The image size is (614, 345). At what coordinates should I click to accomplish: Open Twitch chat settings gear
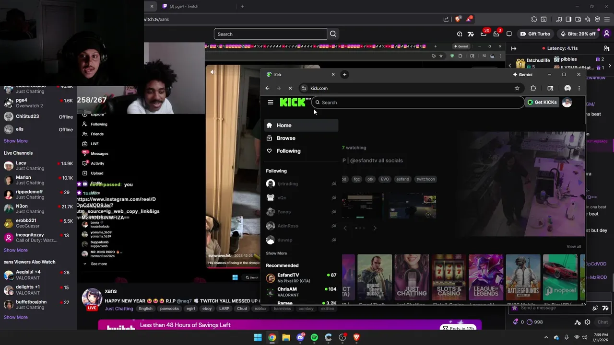587,322
